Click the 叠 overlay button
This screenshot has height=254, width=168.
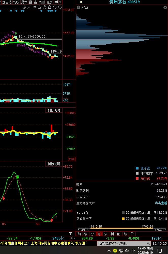[x=30, y=2]
